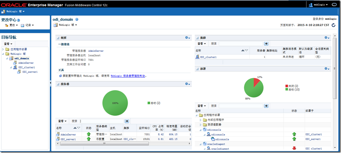Screen dimensions: 341x153
Task: Click servers table horizontal scrollbar
Action: pyautogui.click(x=104, y=143)
